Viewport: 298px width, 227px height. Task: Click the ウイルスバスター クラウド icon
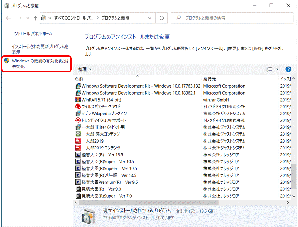[78, 107]
